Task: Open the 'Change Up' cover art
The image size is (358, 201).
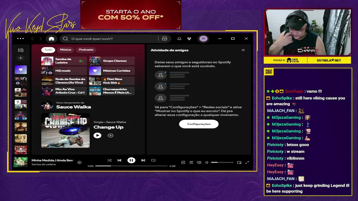Action: tap(65, 130)
